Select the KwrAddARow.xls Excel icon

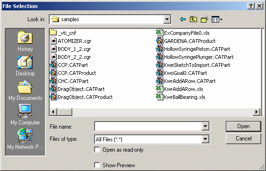pos(159,89)
